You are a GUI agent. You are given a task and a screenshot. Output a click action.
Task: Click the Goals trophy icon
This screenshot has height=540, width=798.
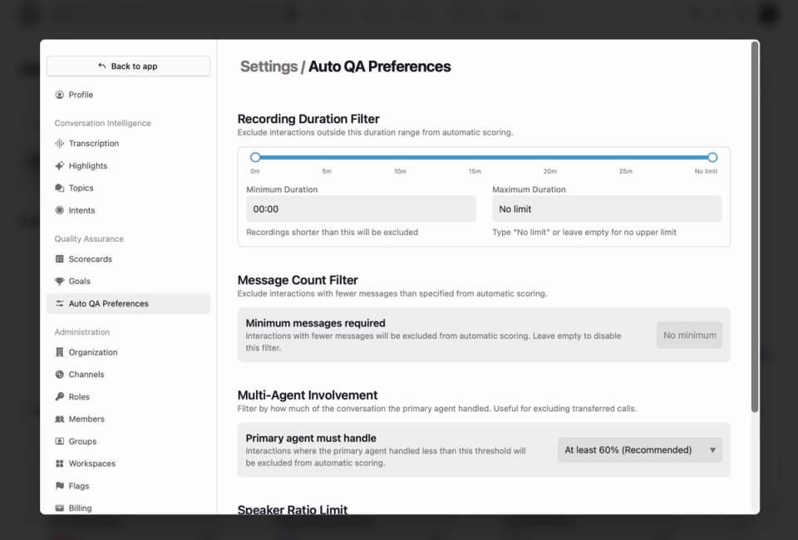coord(58,281)
